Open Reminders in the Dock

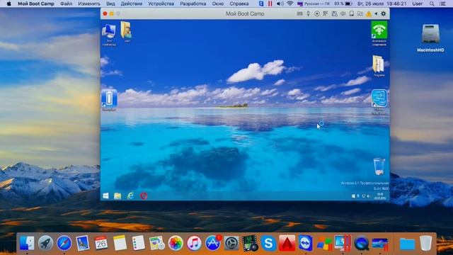pos(139,243)
